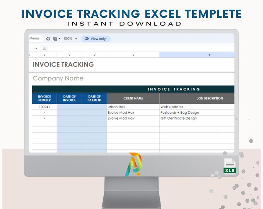Select Evolve Mod Hair beside Postcards row
This screenshot has height=209, width=263.
(x=133, y=113)
